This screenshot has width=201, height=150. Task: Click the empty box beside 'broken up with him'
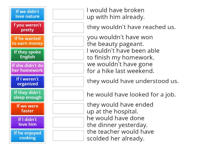[68, 14]
